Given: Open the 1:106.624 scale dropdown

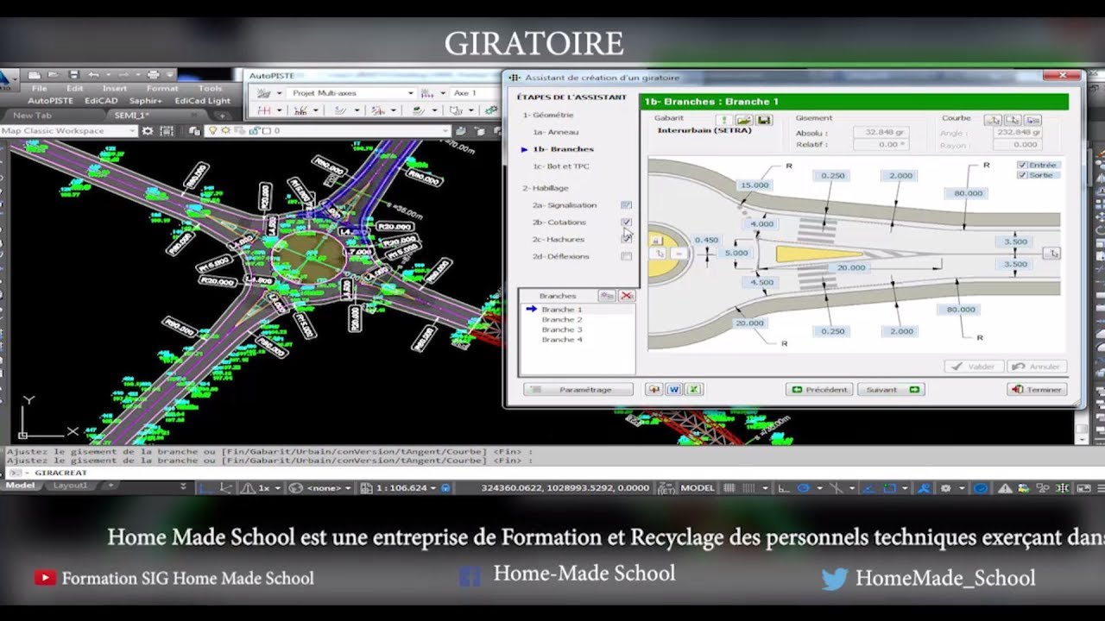Looking at the screenshot, I should (434, 488).
